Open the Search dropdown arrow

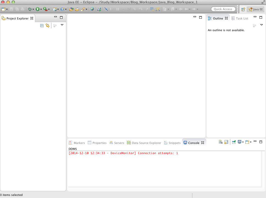click(87, 9)
